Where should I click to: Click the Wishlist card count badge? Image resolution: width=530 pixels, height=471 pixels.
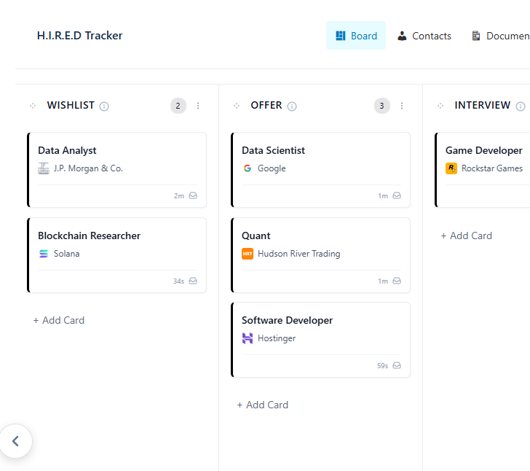(178, 106)
